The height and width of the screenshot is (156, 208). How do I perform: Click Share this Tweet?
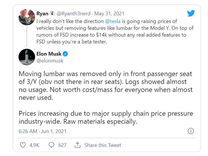103,145
